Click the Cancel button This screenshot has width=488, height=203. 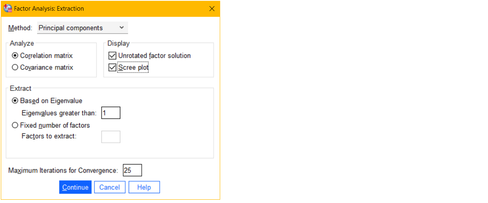[x=110, y=187]
